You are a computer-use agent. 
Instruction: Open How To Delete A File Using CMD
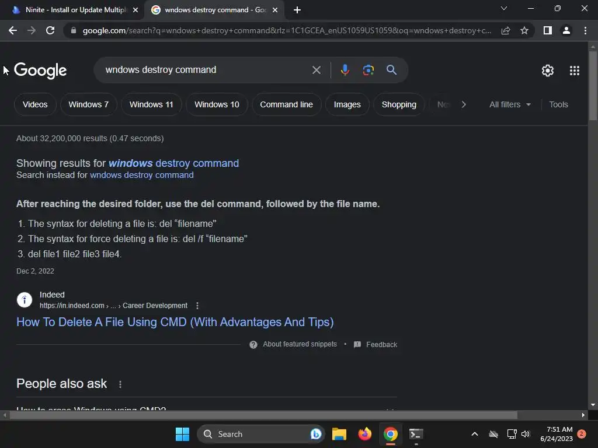(175, 322)
